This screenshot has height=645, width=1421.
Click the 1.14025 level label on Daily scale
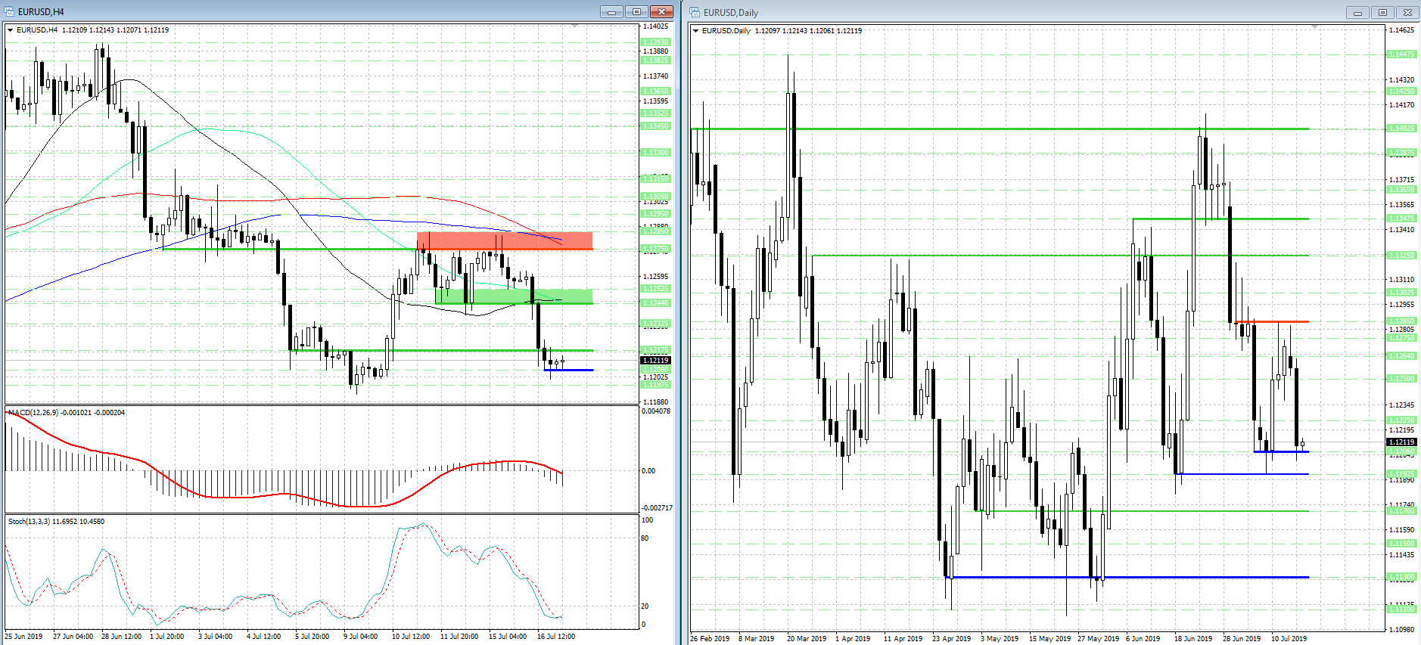tap(1401, 129)
